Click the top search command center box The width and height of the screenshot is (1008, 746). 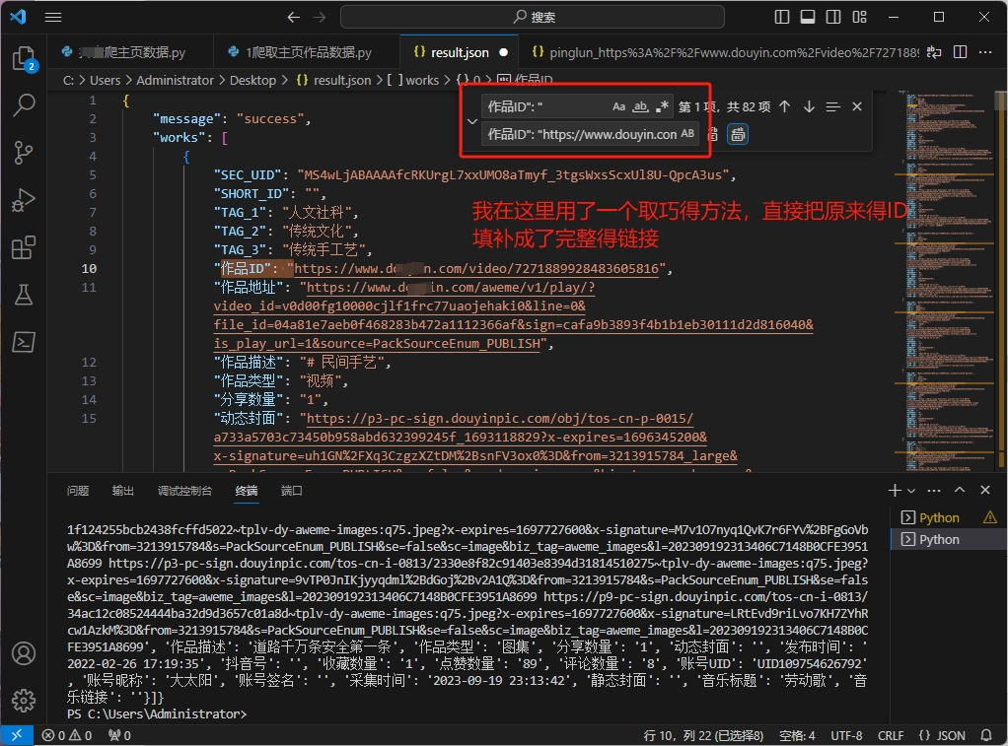pyautogui.click(x=533, y=17)
